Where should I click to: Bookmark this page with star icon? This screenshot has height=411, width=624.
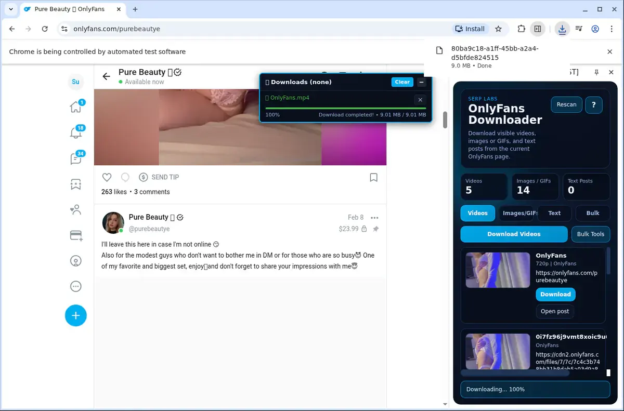pyautogui.click(x=498, y=29)
